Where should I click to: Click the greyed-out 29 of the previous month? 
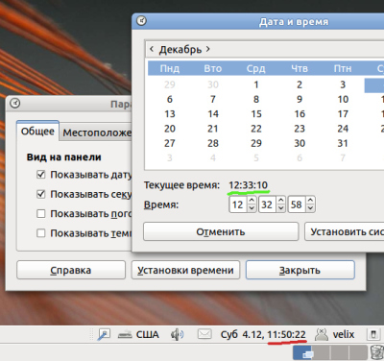(170, 84)
